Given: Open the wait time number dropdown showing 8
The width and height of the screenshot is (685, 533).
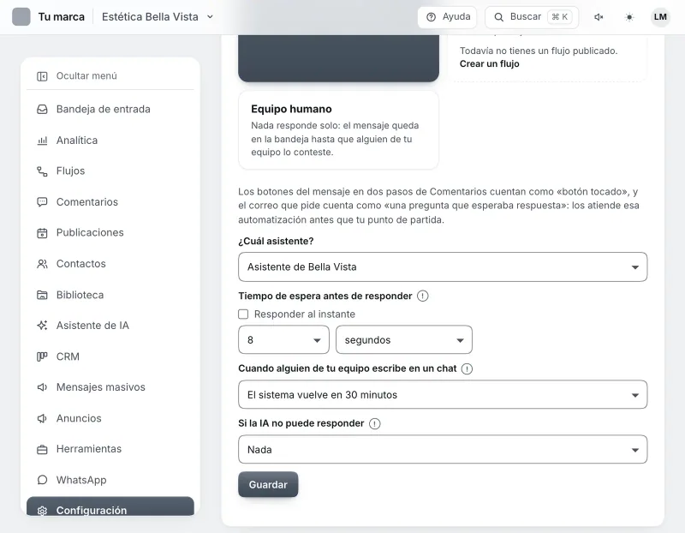Looking at the screenshot, I should pos(283,339).
